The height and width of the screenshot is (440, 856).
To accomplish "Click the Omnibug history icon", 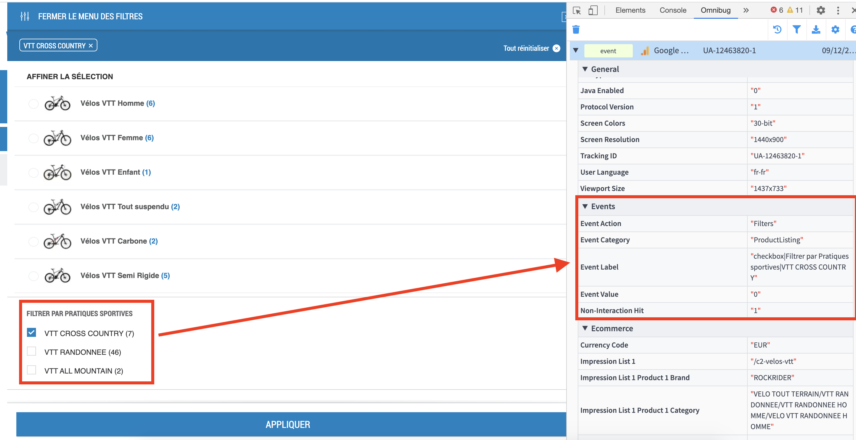I will pos(777,30).
